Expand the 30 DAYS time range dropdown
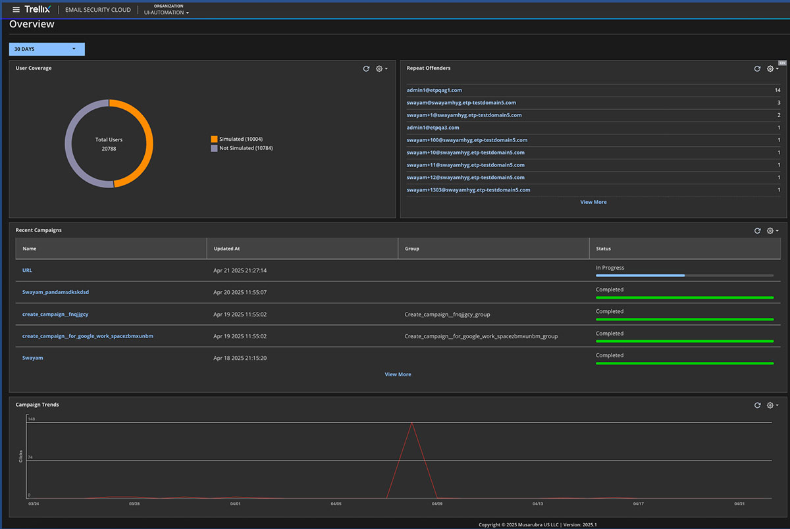Image resolution: width=790 pixels, height=529 pixels. [x=47, y=49]
